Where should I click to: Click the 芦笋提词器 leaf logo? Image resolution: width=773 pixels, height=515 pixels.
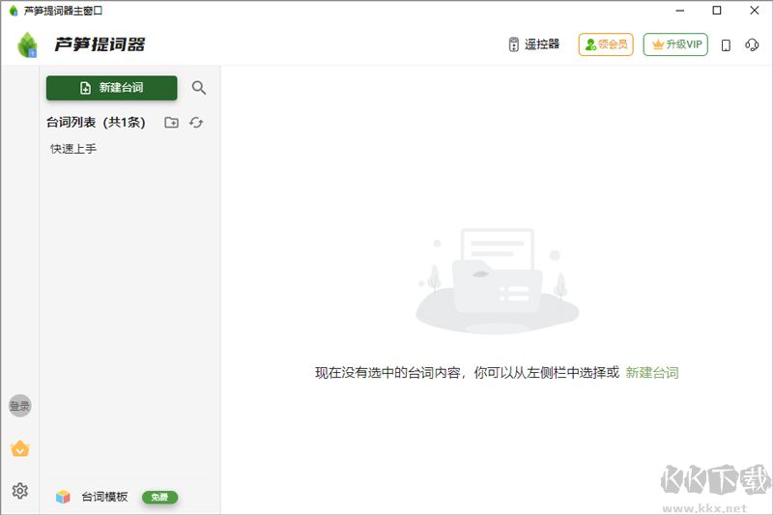27,44
